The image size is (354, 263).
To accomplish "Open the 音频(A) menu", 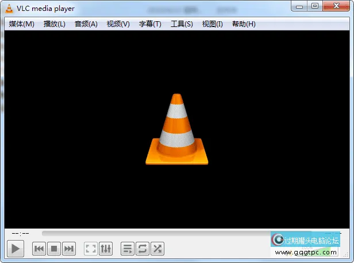I will 86,24.
